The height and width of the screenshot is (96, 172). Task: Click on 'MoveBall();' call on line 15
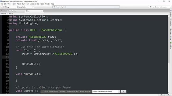(x=31, y=64)
